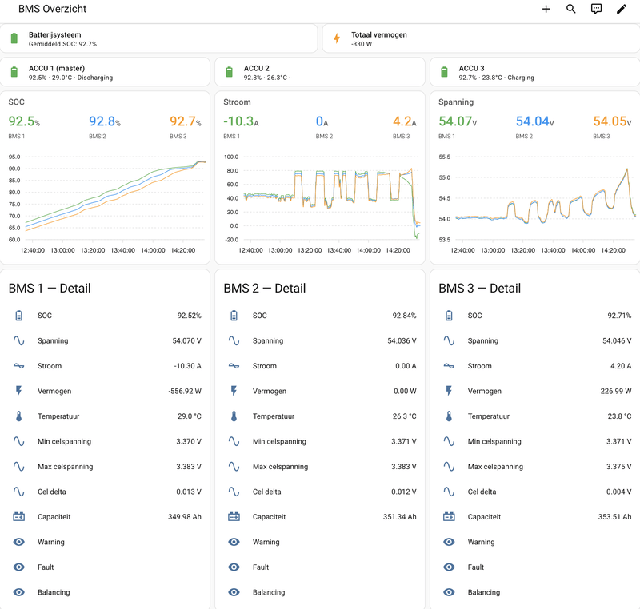Click the 54.05 V BMS 3 Spanning value

612,121
